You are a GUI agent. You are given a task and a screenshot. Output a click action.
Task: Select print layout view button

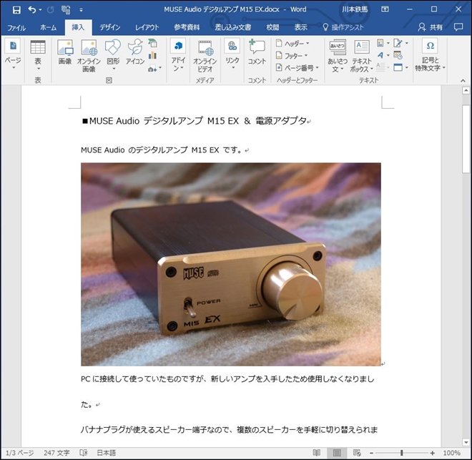(337, 453)
